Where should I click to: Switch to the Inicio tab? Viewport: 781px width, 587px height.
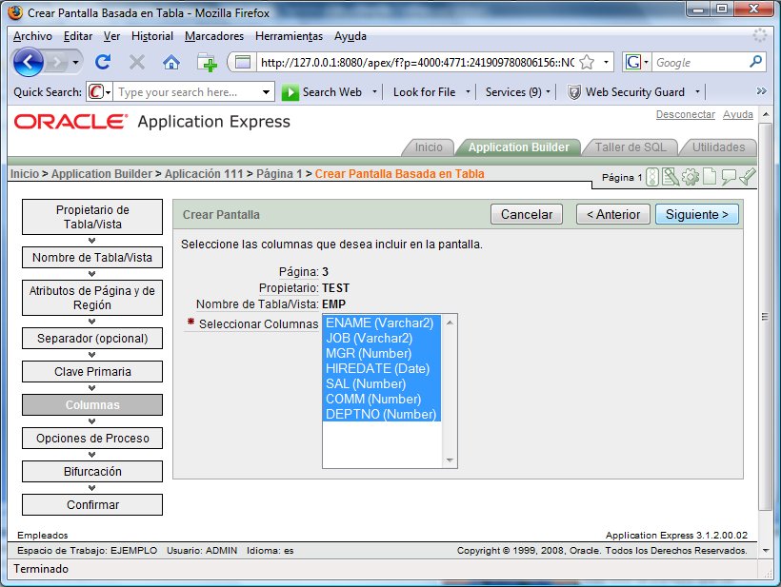tap(429, 147)
